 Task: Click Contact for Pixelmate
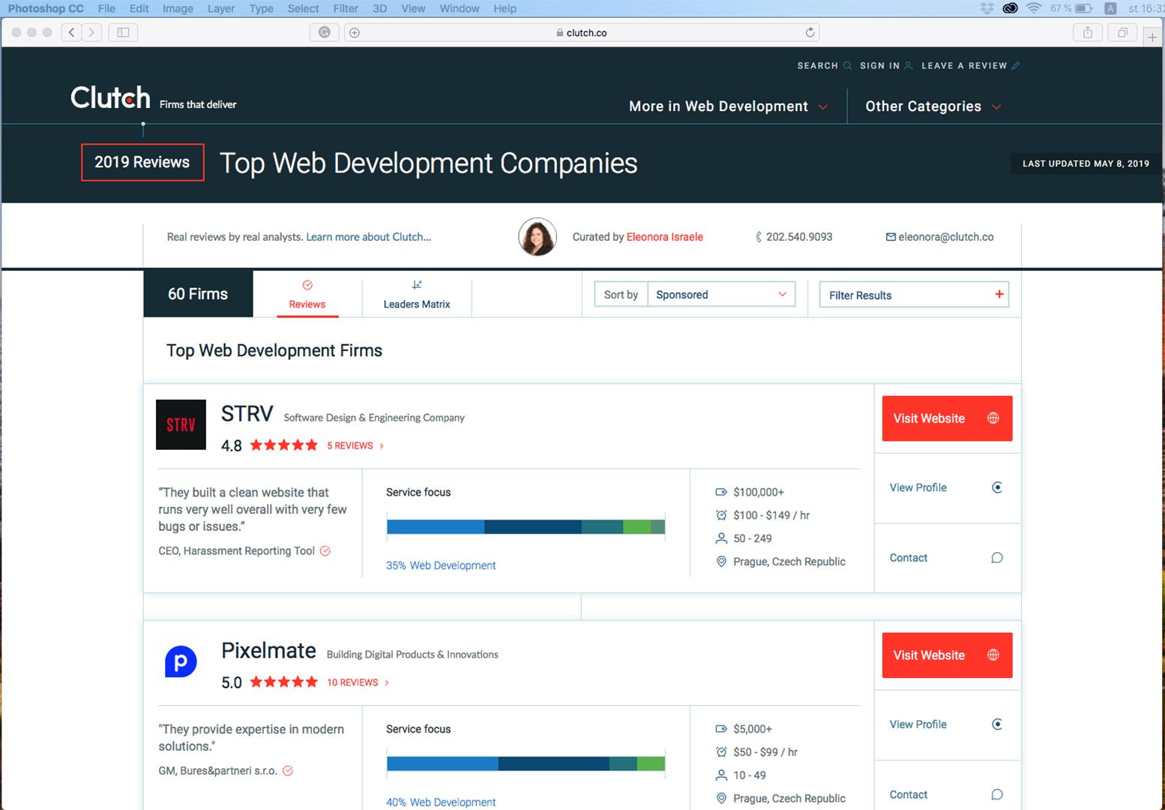click(947, 795)
